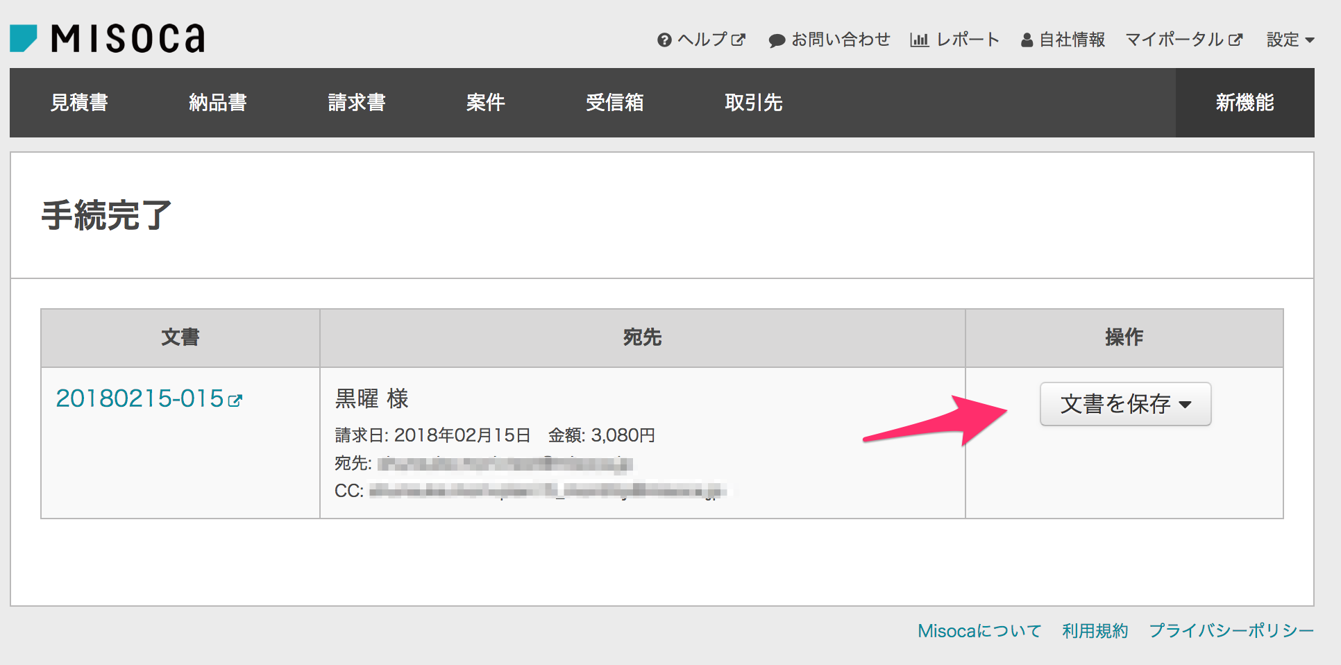Open the プライバシーポリシー footer link
The height and width of the screenshot is (665, 1341).
point(1231,631)
